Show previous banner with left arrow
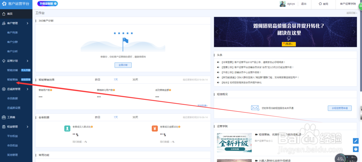 coord(216,32)
